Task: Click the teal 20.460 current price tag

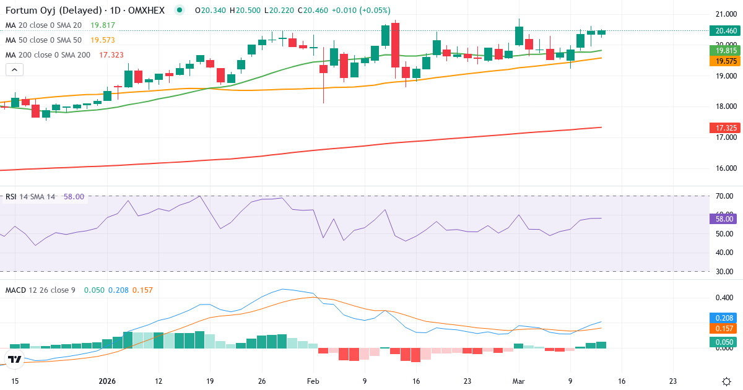Action: click(x=724, y=30)
